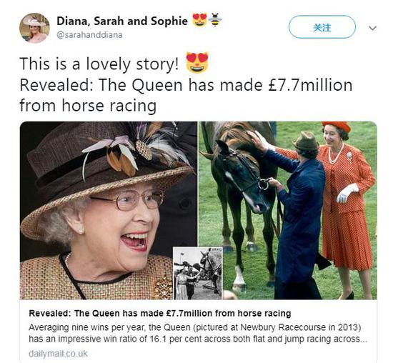Open the tweet options chevron dropdown
393x363 pixels.
pyautogui.click(x=373, y=28)
